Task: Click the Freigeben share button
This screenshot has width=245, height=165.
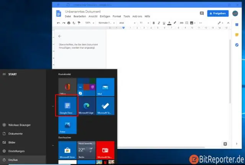Action: click(x=218, y=13)
